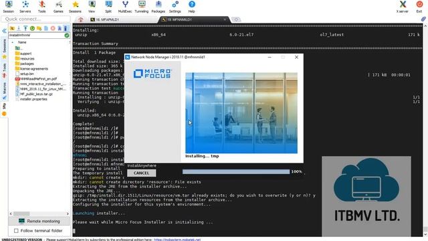Select the NNMReadMeFirst_en.pdf file

tap(36, 79)
